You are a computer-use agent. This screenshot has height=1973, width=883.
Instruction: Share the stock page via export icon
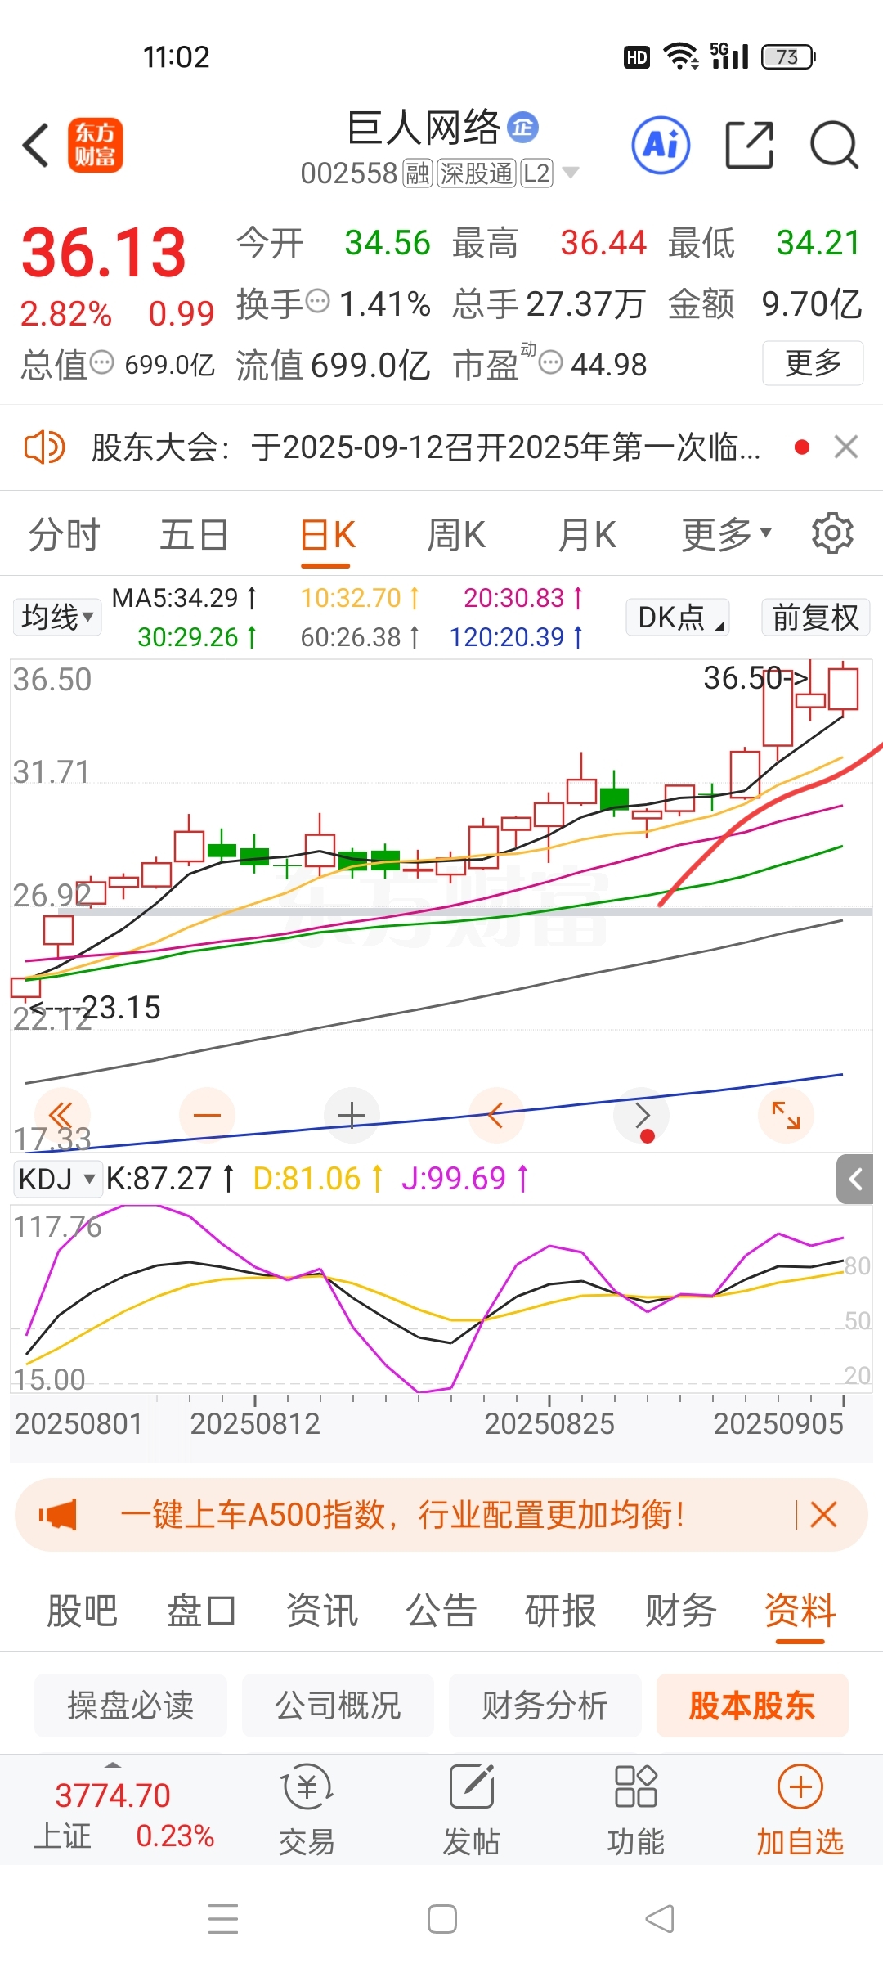click(750, 146)
